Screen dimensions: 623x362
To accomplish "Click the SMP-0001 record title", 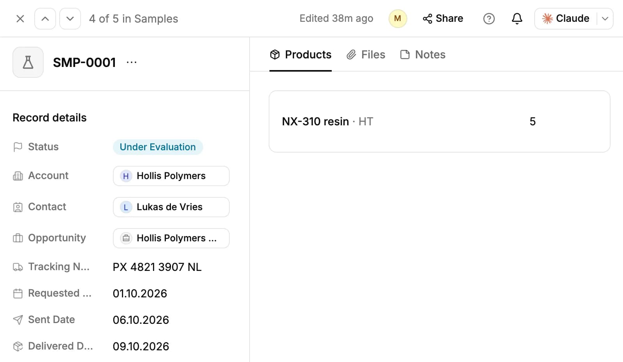I will pos(84,62).
